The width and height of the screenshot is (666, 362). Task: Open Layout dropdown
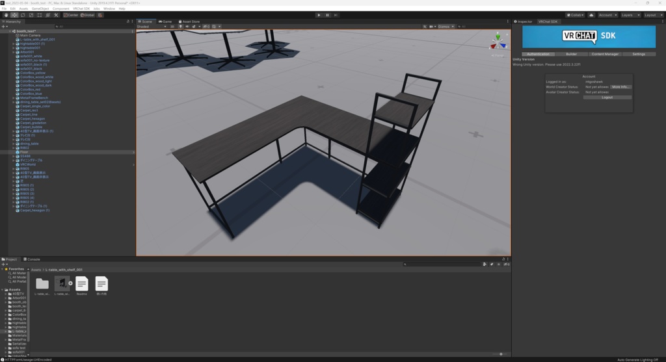tap(653, 15)
